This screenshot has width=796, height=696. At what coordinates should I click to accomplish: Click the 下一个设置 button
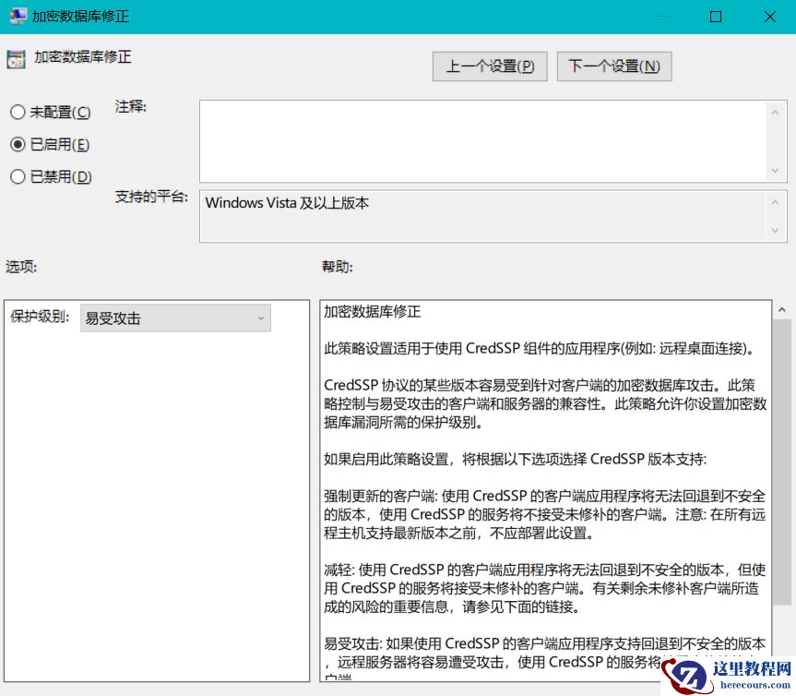[613, 66]
